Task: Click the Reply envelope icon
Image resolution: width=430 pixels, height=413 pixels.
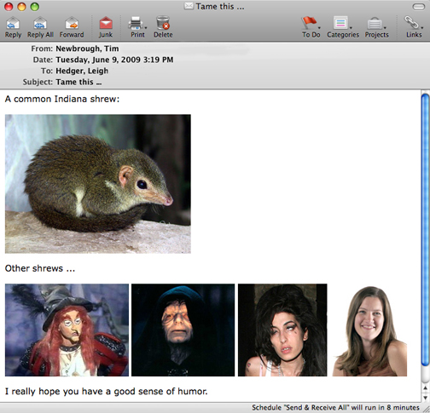Action: (13, 23)
